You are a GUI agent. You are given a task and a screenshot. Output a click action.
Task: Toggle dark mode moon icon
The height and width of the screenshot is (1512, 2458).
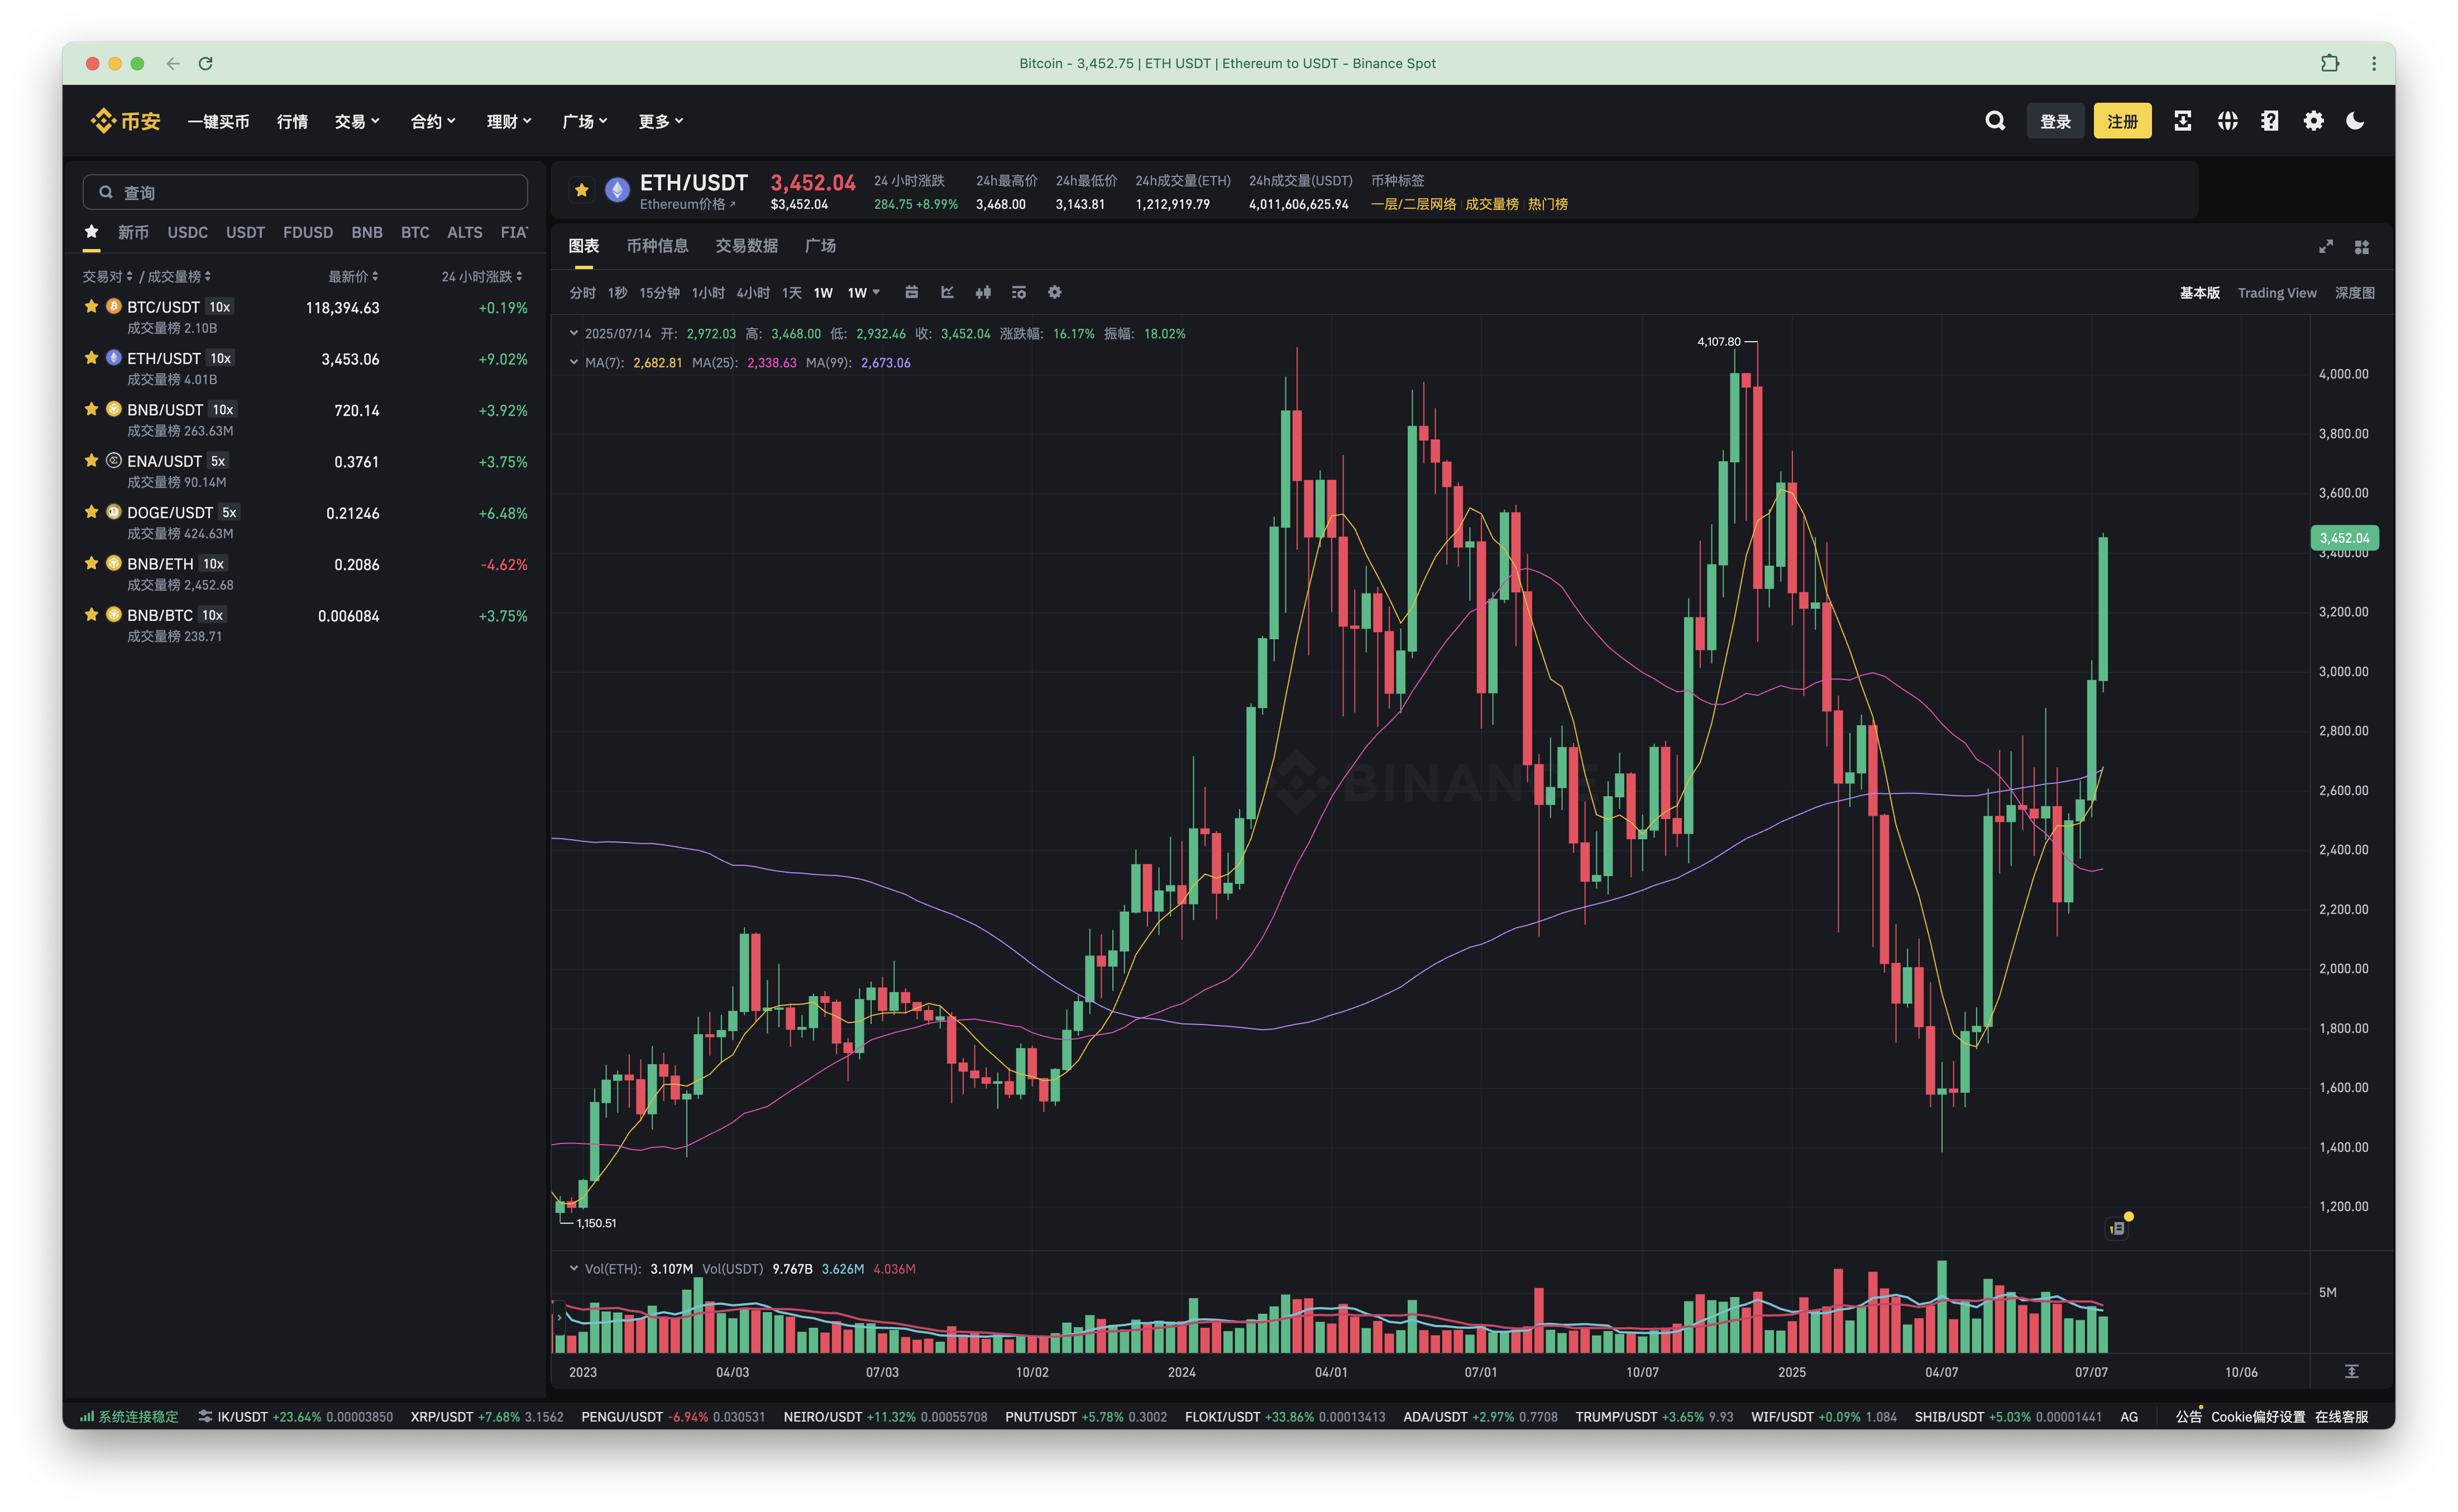[2355, 121]
